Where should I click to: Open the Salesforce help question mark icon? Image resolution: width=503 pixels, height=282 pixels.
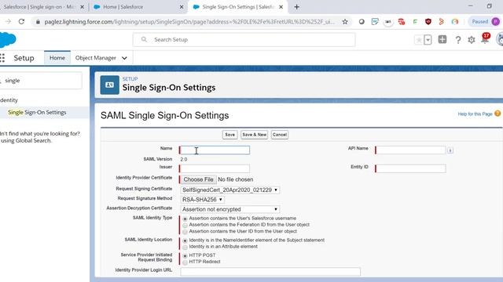coord(458,40)
